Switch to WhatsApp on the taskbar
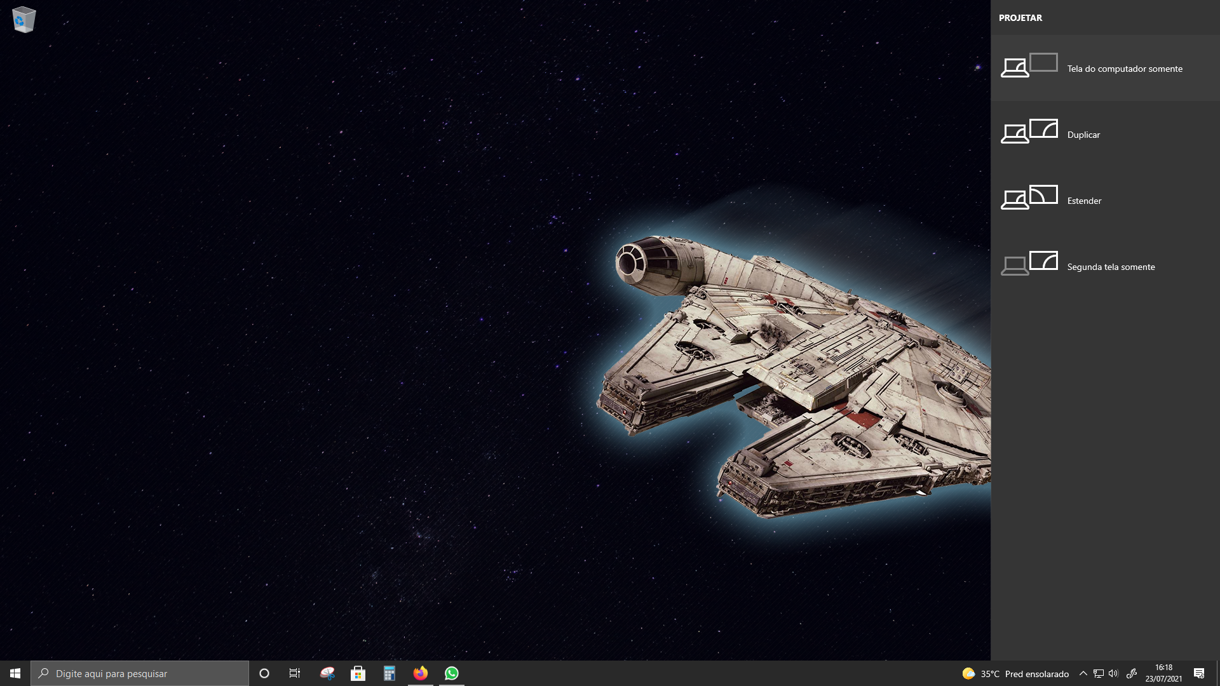Image resolution: width=1220 pixels, height=686 pixels. click(x=452, y=673)
